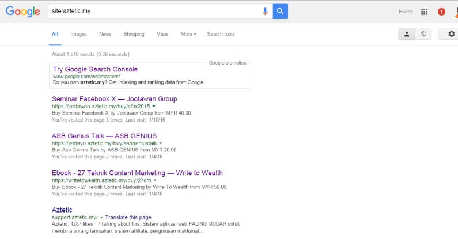458x239 pixels.
Task: Select the All tab
Action: [x=55, y=34]
